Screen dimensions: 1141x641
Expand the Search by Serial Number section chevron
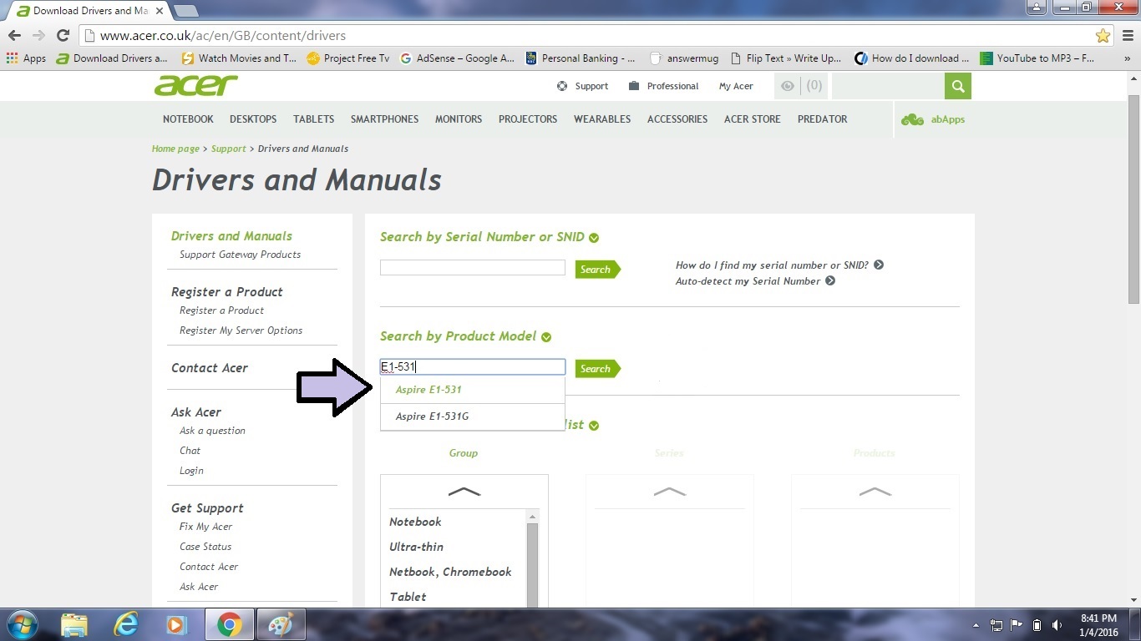pyautogui.click(x=594, y=238)
